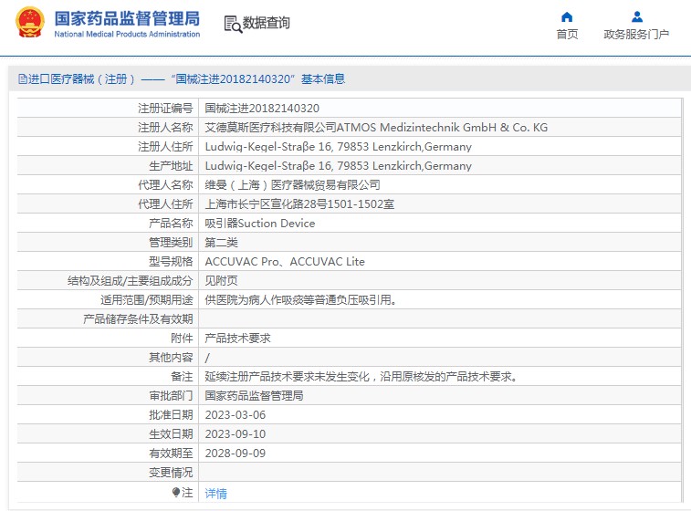The image size is (691, 511).
Task: Open the 详情 link
Action: tap(216, 494)
